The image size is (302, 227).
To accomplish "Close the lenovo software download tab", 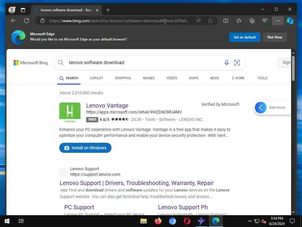I will tap(97, 10).
